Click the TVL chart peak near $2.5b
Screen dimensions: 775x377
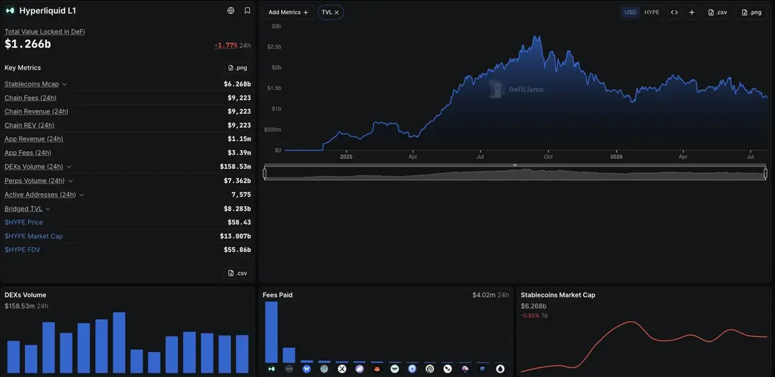coord(537,37)
